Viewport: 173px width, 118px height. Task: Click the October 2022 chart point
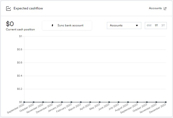click(34, 102)
